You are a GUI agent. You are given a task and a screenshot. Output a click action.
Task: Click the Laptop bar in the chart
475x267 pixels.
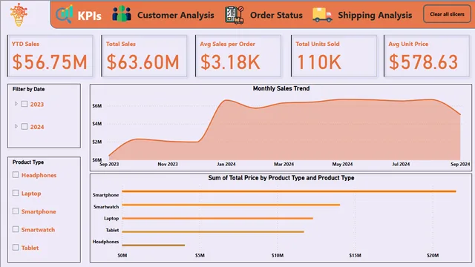(217, 218)
